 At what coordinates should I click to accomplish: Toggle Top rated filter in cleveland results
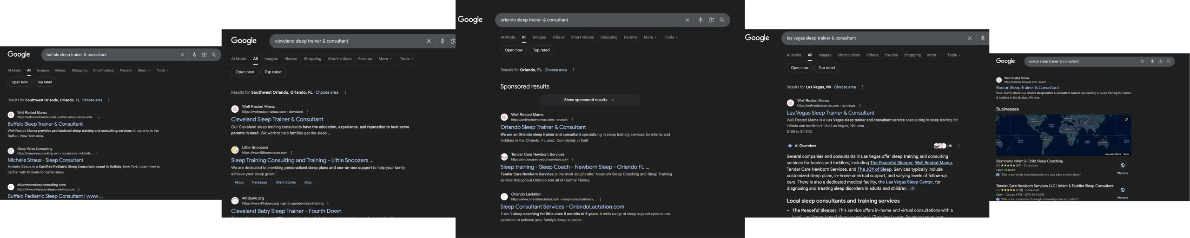[273, 72]
